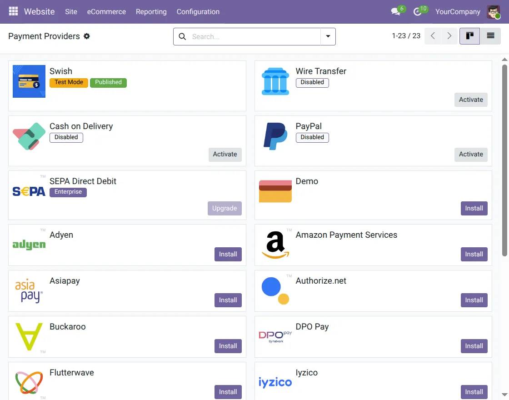509x400 pixels.
Task: Open the Payment Providers gear settings icon
Action: click(x=87, y=36)
